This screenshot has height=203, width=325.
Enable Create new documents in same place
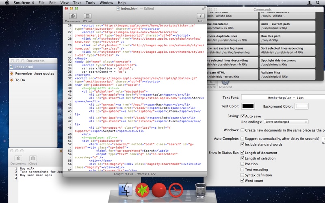coord(242,130)
